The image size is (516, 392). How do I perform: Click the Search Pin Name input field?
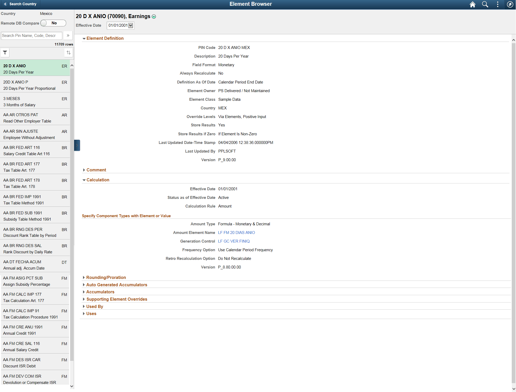pyautogui.click(x=31, y=36)
